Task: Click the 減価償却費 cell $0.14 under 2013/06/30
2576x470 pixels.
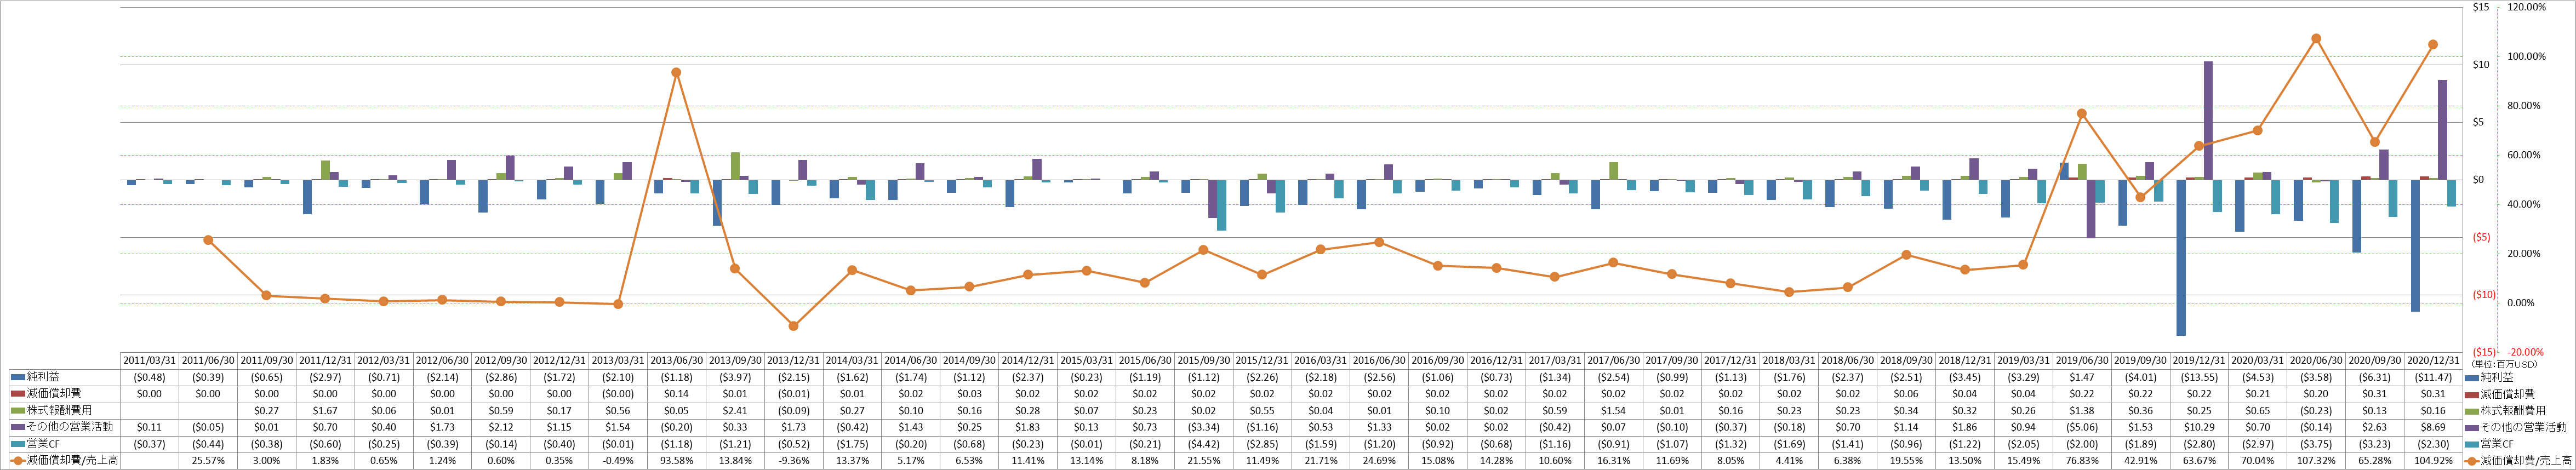Action: pyautogui.click(x=676, y=394)
